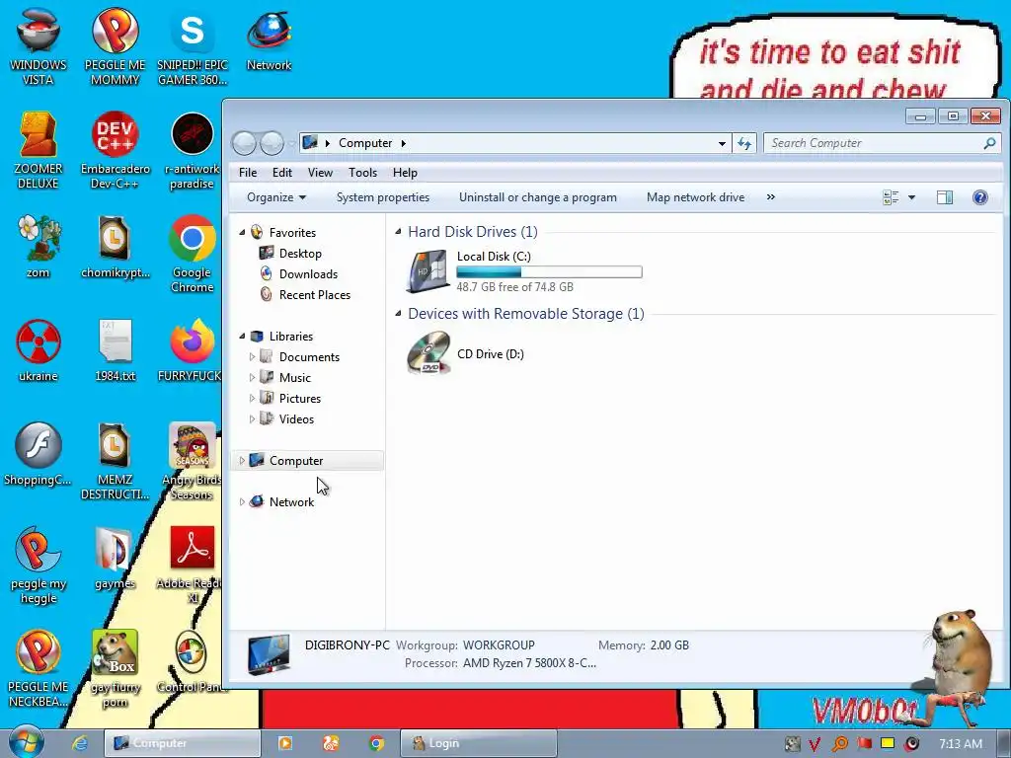The height and width of the screenshot is (758, 1011).
Task: Switch to the Login taskbar window
Action: 479,743
